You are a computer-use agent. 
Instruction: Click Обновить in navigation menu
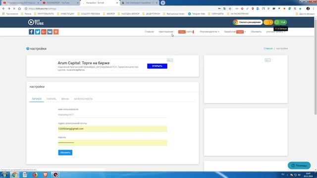point(256,32)
